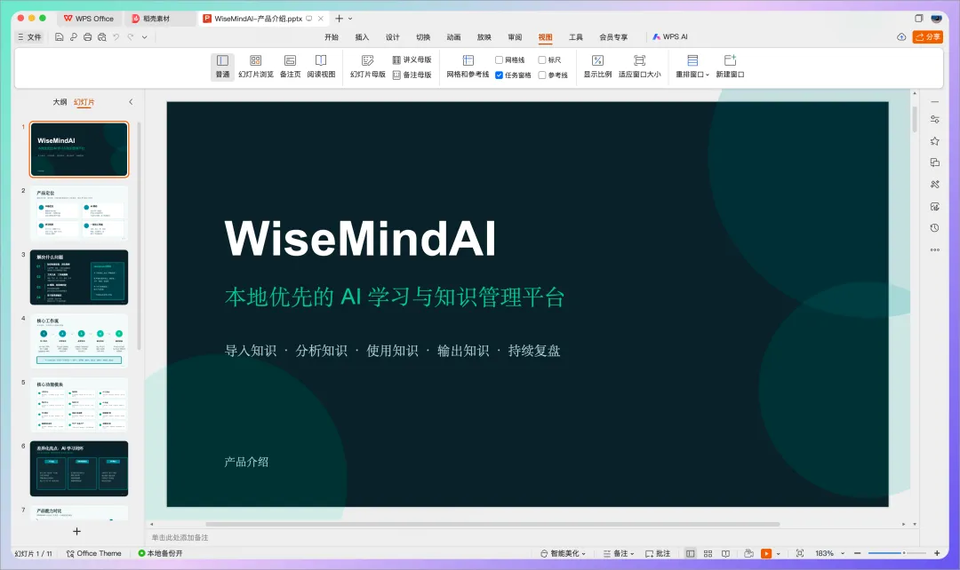
Task: Open the 工具 tools tab
Action: 575,37
